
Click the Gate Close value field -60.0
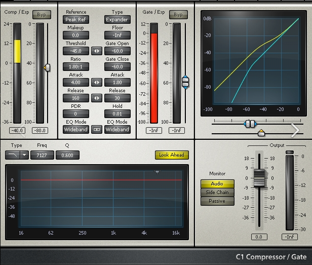click(118, 67)
